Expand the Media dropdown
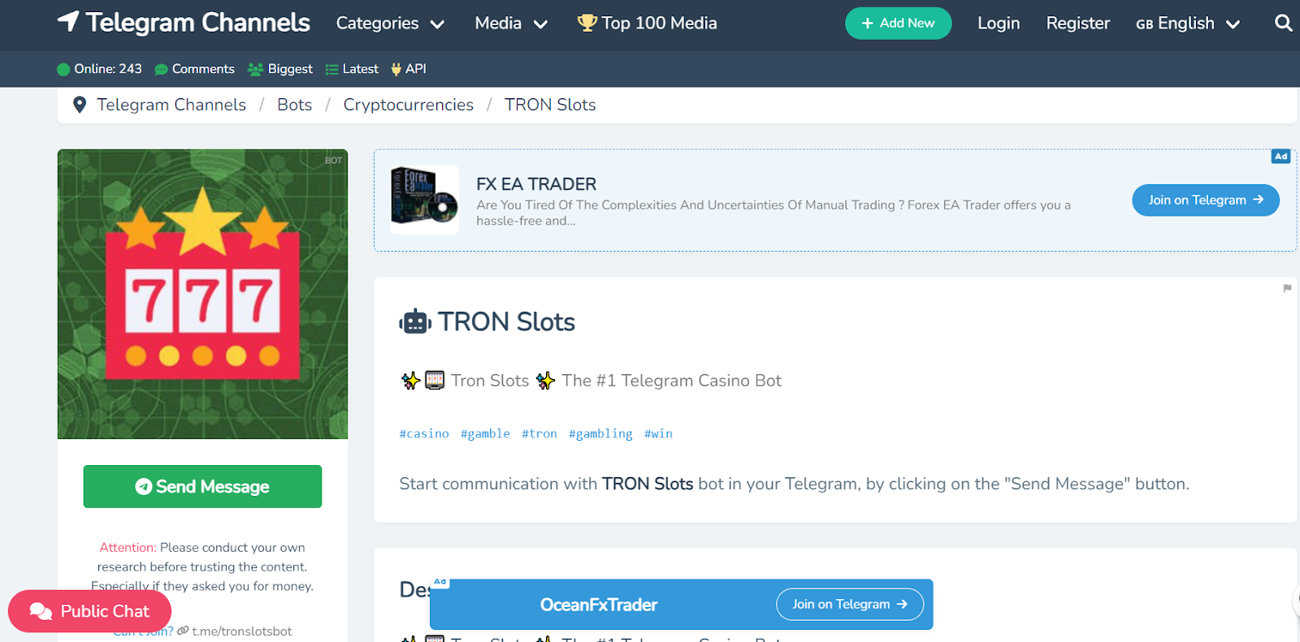This screenshot has width=1300, height=642. (x=511, y=24)
